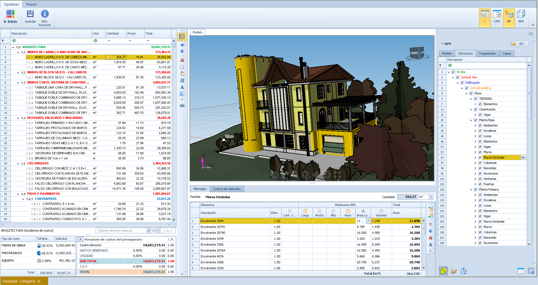
Task: Open the Propiedades tab in the BIM panel
Action: tap(487, 53)
